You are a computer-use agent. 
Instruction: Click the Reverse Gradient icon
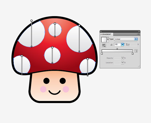click(x=104, y=45)
